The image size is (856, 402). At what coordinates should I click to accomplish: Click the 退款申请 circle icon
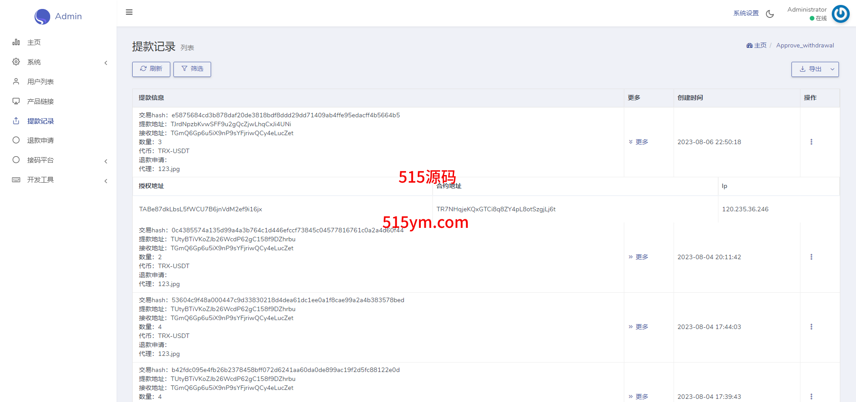pos(16,140)
